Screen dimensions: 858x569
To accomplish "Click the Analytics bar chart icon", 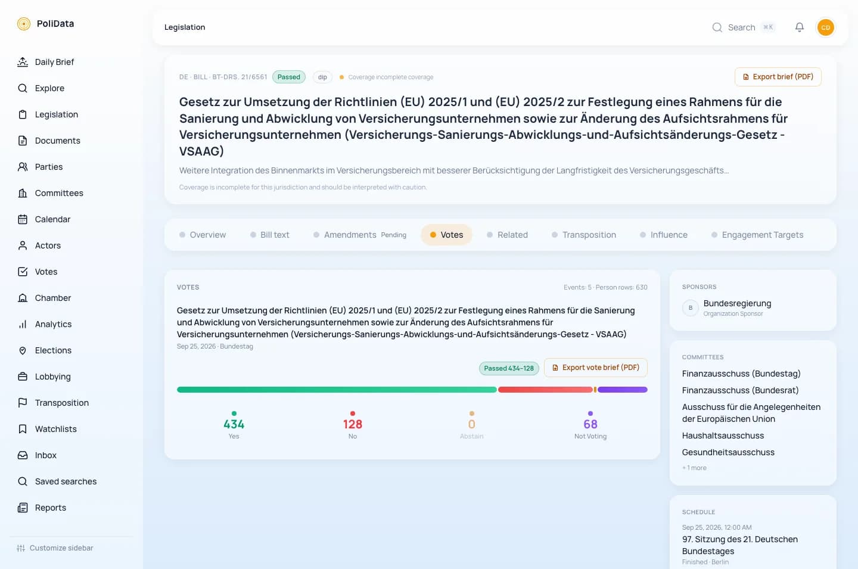I will 23,324.
